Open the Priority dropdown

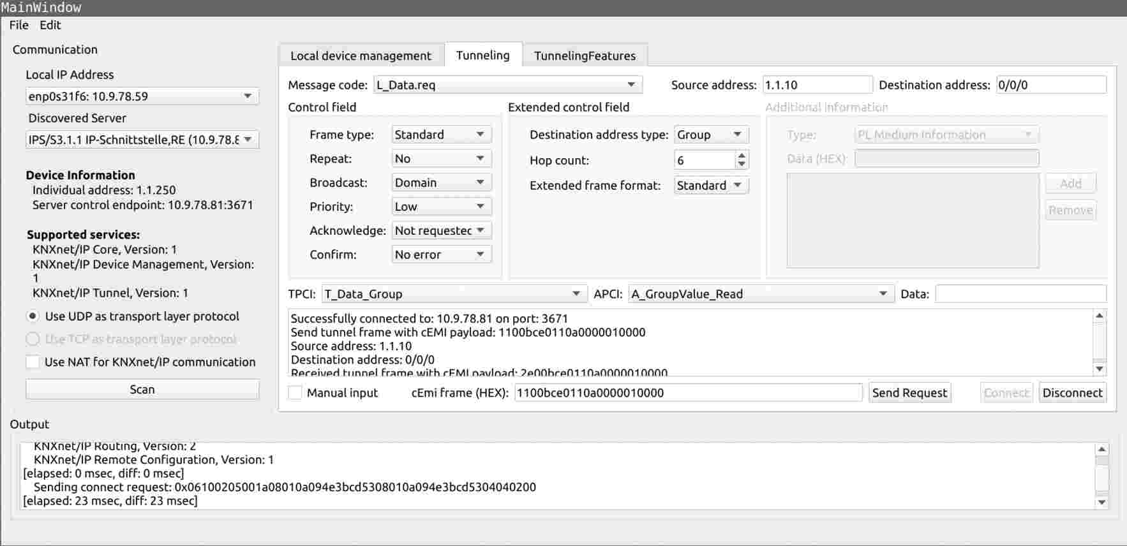point(441,207)
